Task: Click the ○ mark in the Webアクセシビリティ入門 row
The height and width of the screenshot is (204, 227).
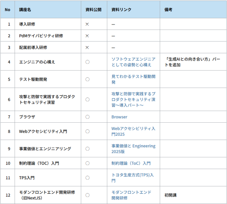Action: point(87,131)
